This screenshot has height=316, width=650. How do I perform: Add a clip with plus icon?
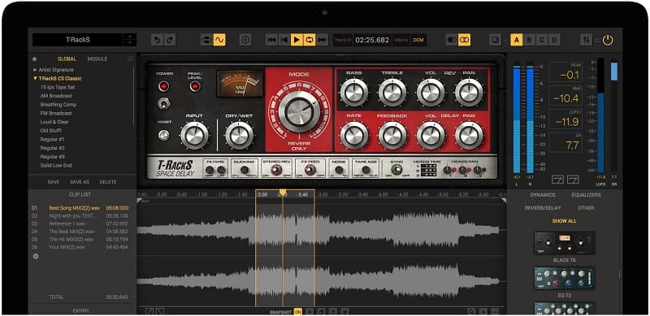[35, 256]
